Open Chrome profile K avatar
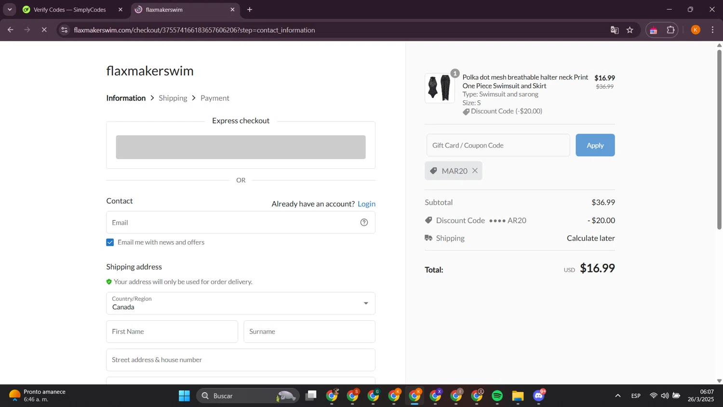Screen dimensions: 723x407 [x=696, y=30]
